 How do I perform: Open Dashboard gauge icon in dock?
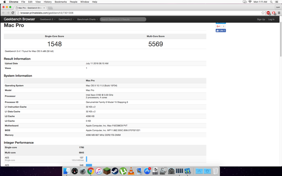[75, 171]
